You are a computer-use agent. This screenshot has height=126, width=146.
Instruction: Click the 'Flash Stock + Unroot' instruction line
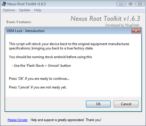pos(41,66)
